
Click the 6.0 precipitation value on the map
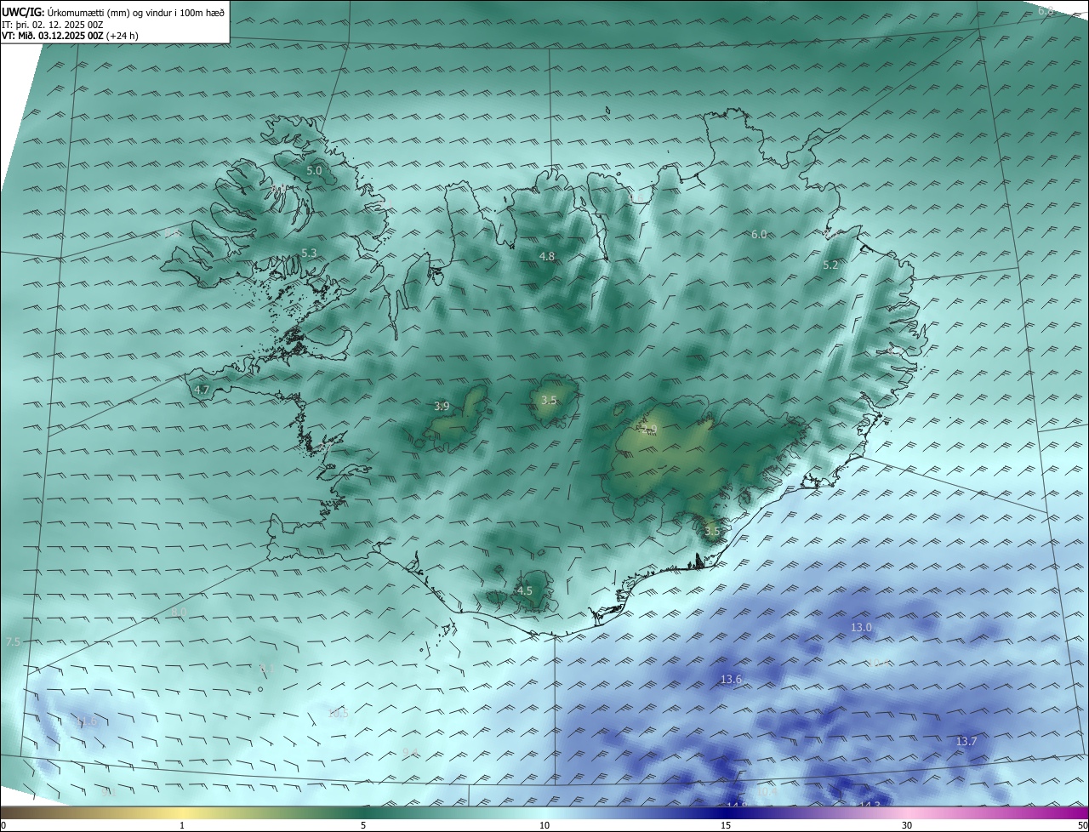tap(759, 234)
